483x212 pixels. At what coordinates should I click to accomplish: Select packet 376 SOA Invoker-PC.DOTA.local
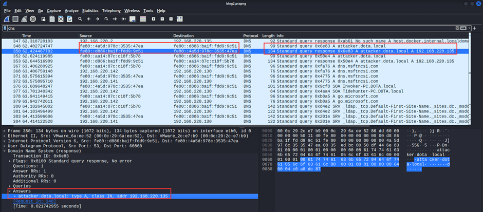235,86
